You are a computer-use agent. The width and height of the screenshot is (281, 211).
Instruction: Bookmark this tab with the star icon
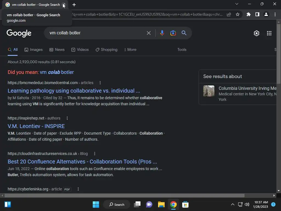pos(237,14)
